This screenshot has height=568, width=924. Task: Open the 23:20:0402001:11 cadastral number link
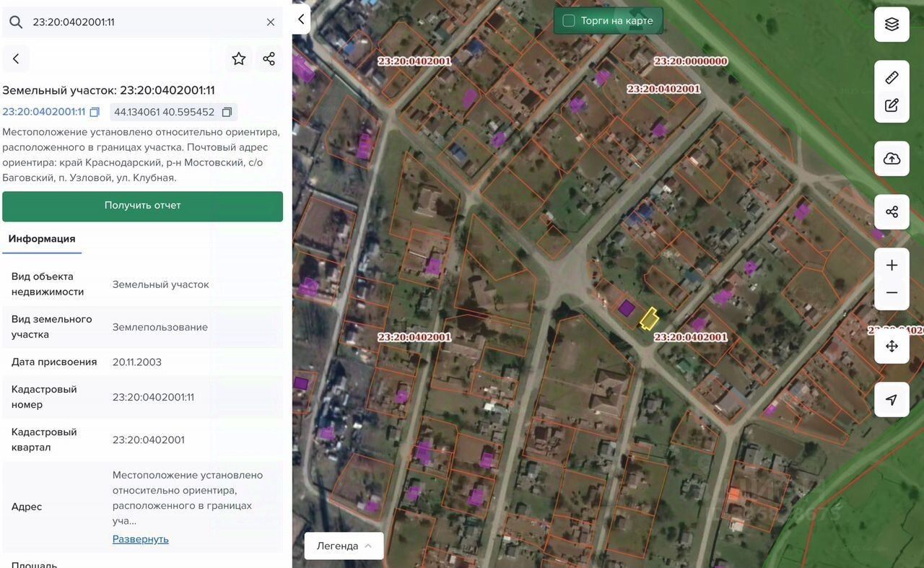44,112
